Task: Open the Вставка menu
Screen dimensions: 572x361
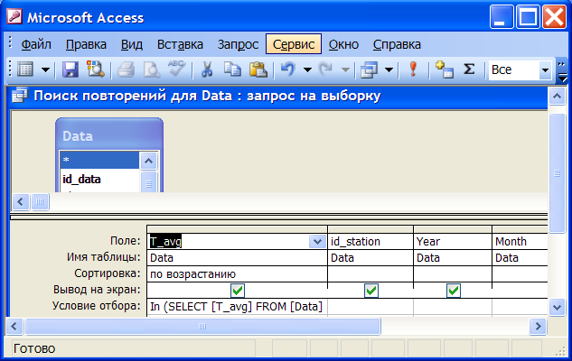Action: tap(180, 44)
